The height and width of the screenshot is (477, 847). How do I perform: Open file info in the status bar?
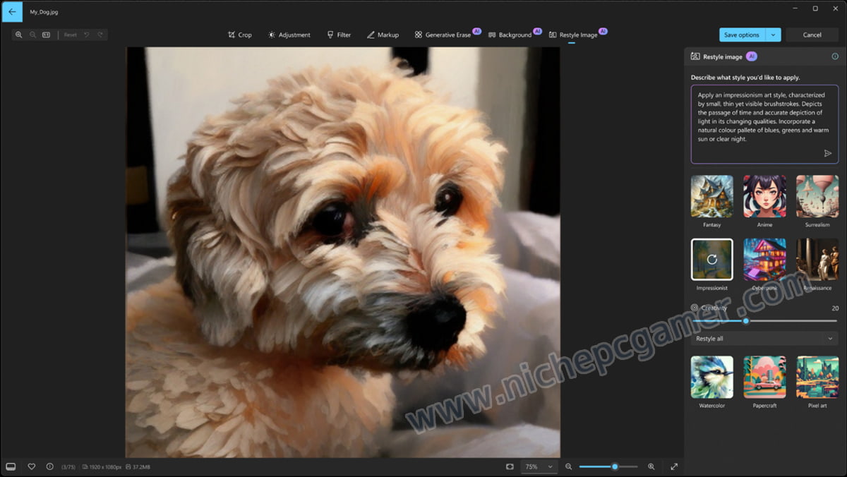tap(49, 466)
